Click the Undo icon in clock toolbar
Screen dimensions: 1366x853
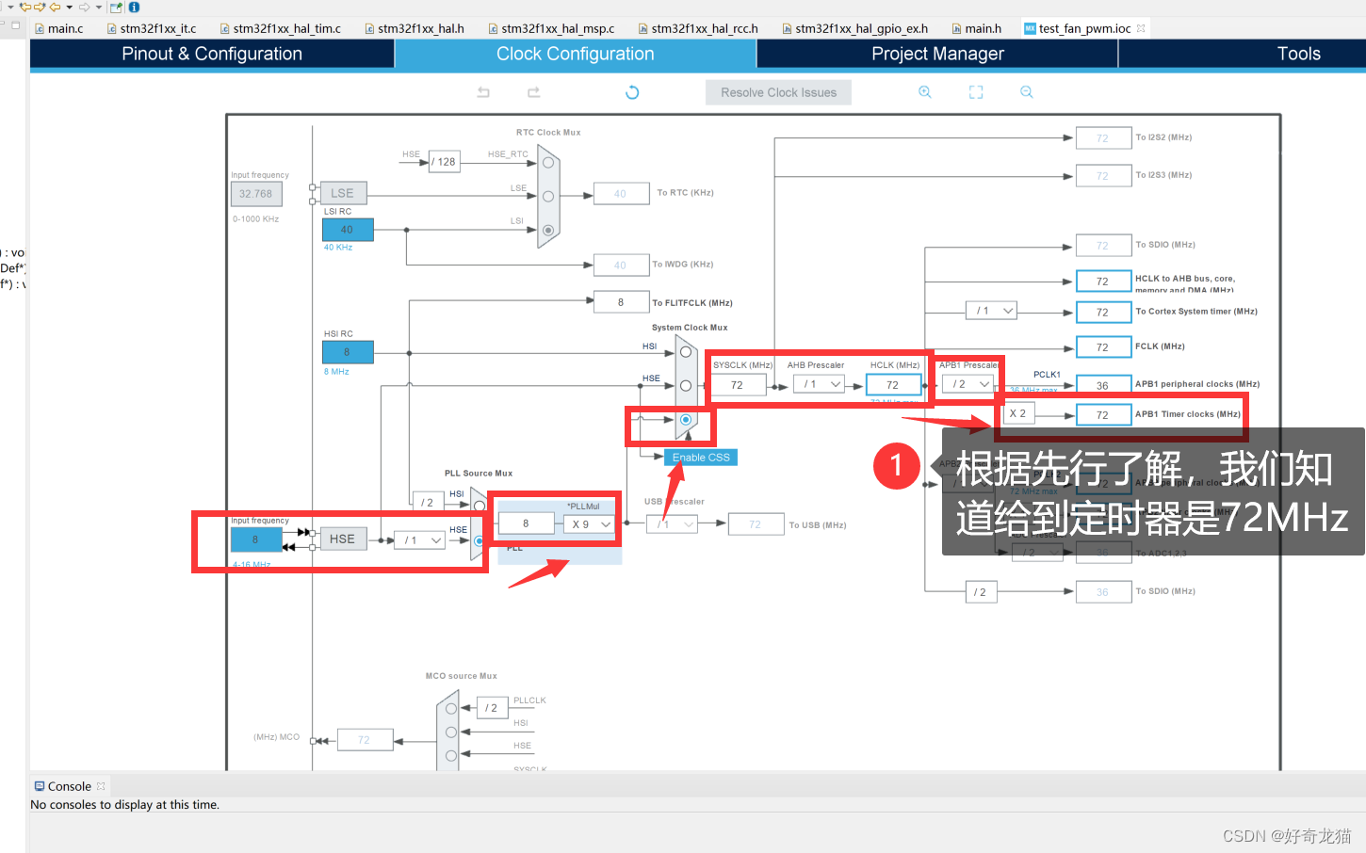point(483,91)
